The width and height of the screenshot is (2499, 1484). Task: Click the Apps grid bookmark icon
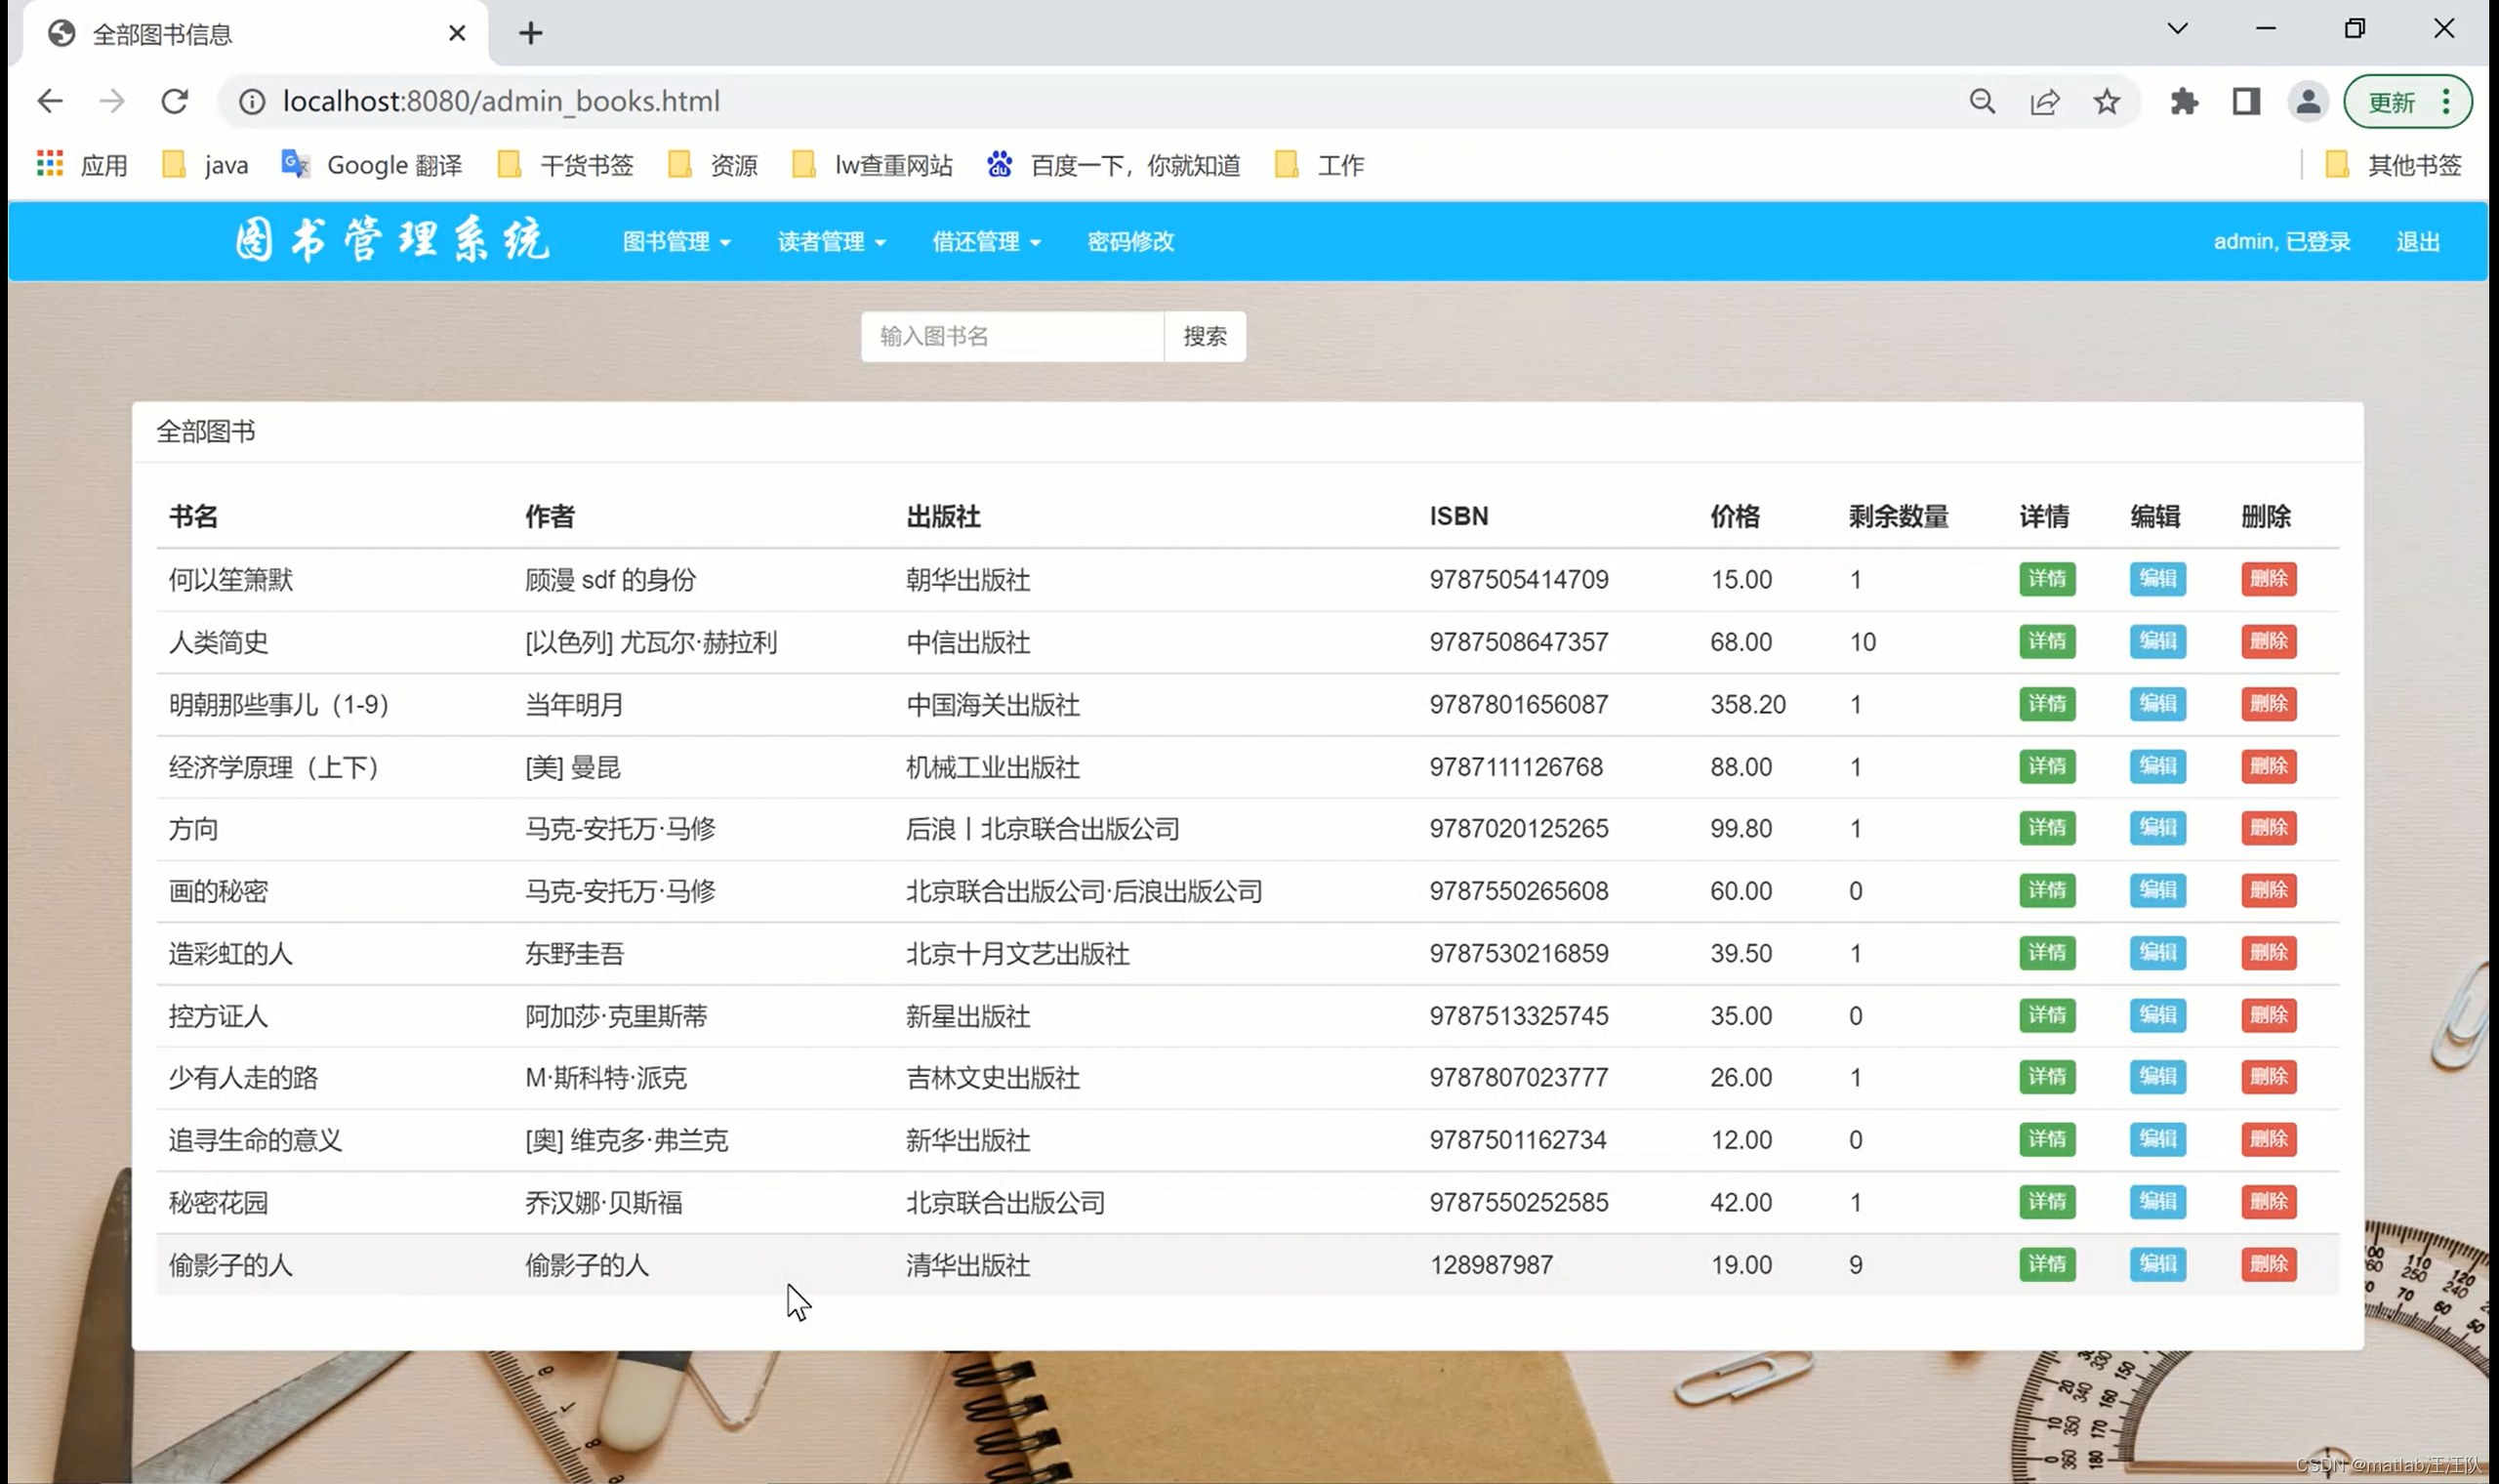pos(49,164)
